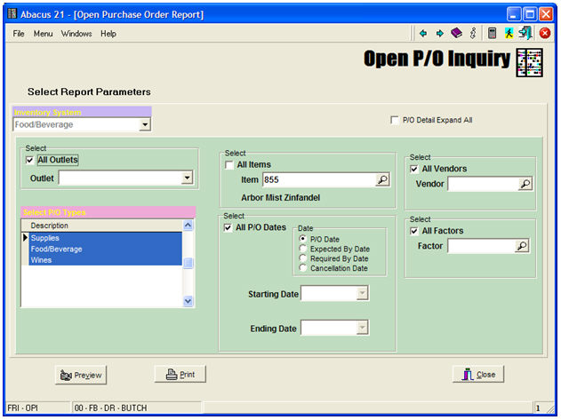The width and height of the screenshot is (561, 420).
Task: Open the File menu
Action: click(x=19, y=34)
